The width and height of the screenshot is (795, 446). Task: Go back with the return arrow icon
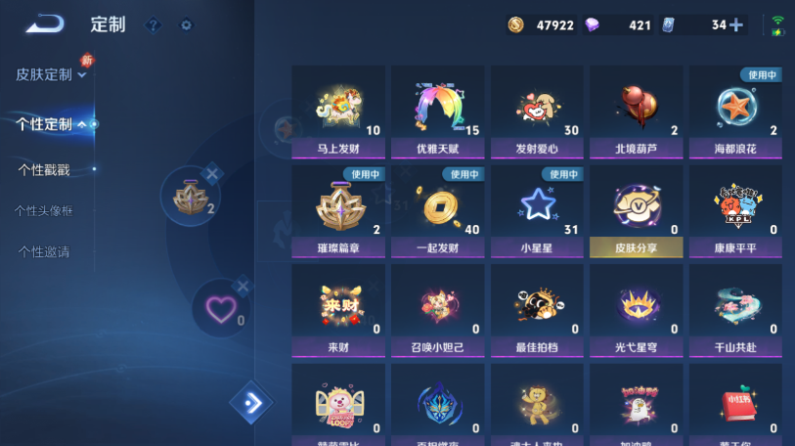tap(45, 23)
